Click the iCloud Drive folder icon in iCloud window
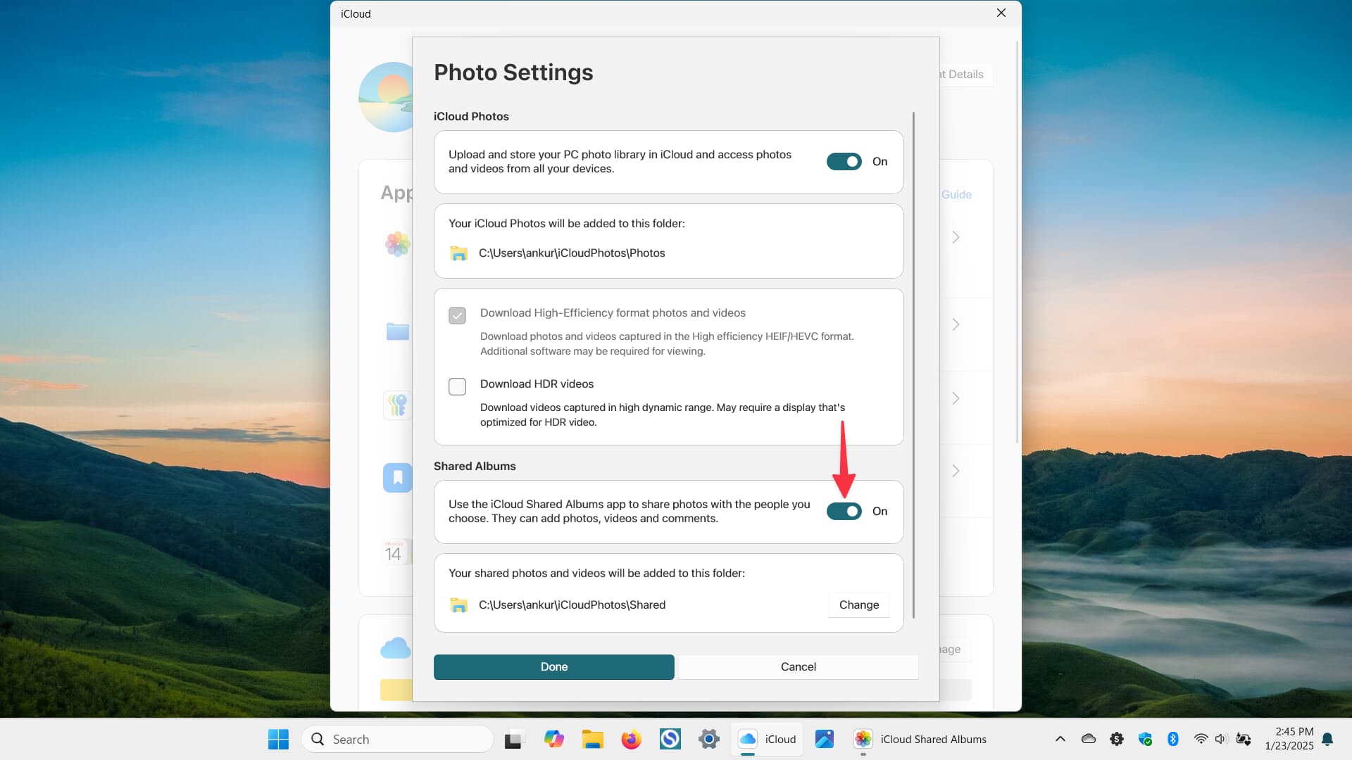This screenshot has height=760, width=1352. pyautogui.click(x=397, y=331)
